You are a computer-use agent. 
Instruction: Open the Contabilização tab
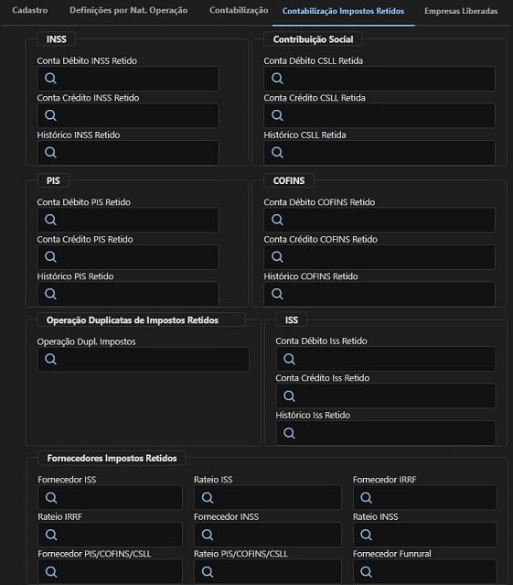click(239, 10)
